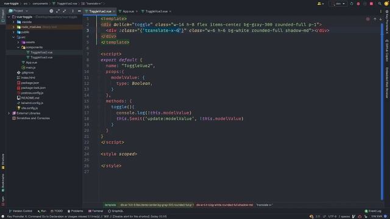Open the editor tabs more-options icon
390x219 pixels.
(381, 12)
